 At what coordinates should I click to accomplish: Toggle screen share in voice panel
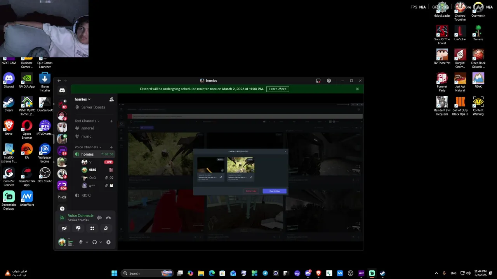point(78,228)
